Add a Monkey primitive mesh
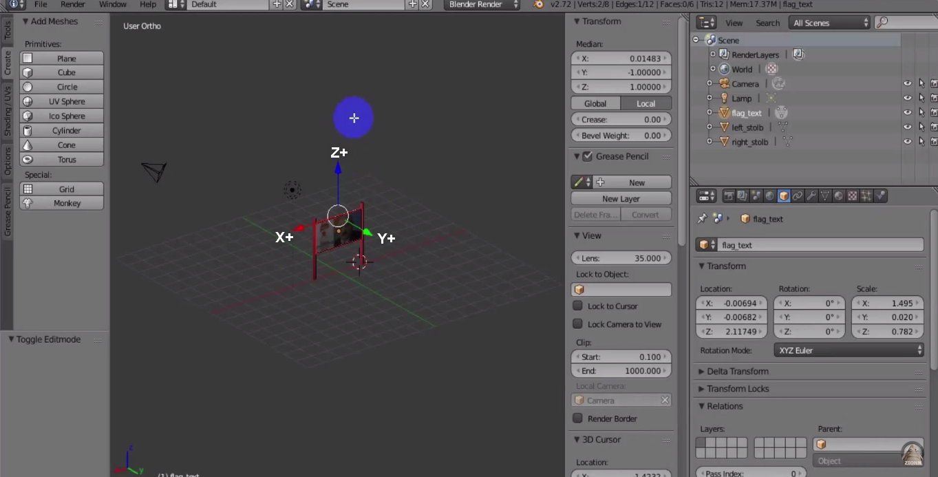Image resolution: width=938 pixels, height=477 pixels. point(61,203)
